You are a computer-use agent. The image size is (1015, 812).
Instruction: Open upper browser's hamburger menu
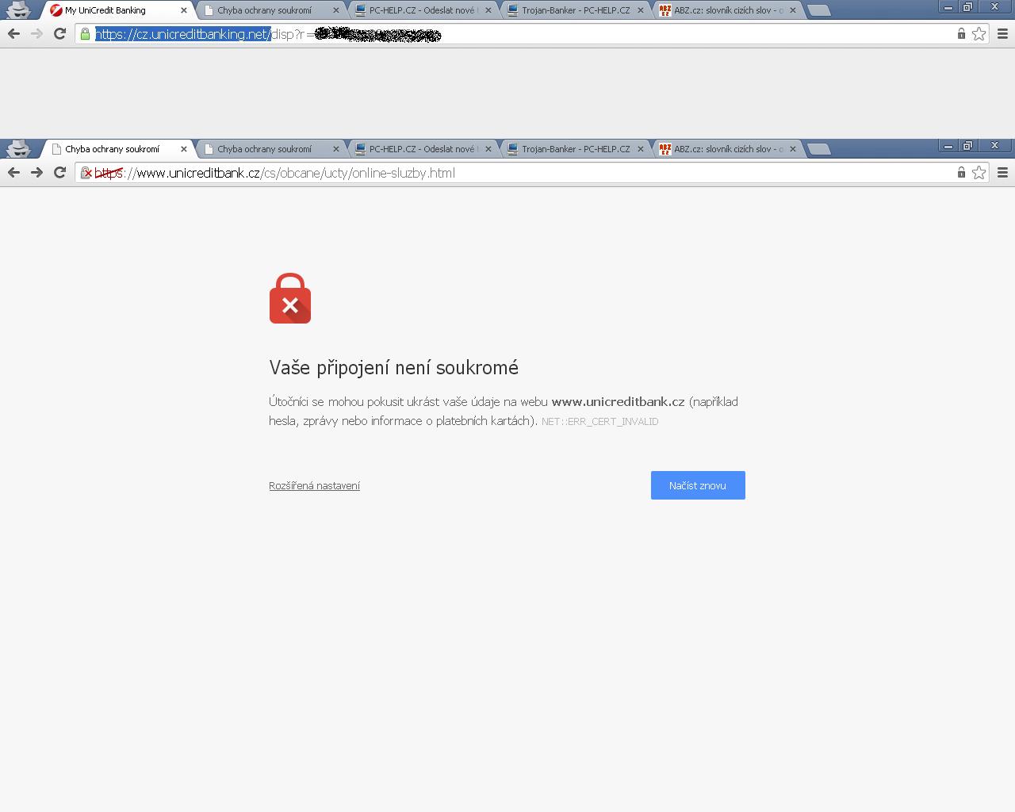pyautogui.click(x=1002, y=34)
